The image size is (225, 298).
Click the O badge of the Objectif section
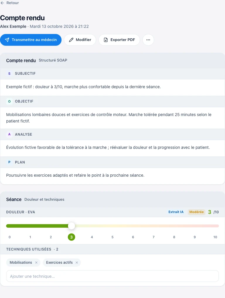tap(9, 101)
